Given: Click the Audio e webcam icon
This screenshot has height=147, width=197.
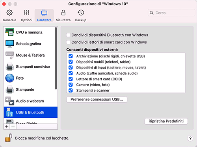Looking at the screenshot, I should [x=10, y=101].
